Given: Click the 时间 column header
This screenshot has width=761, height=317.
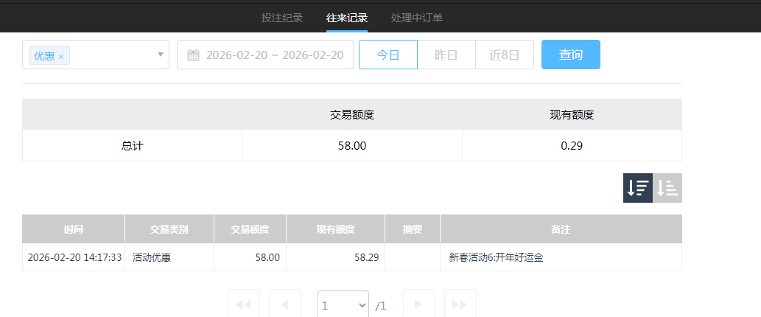Looking at the screenshot, I should click(x=74, y=229).
